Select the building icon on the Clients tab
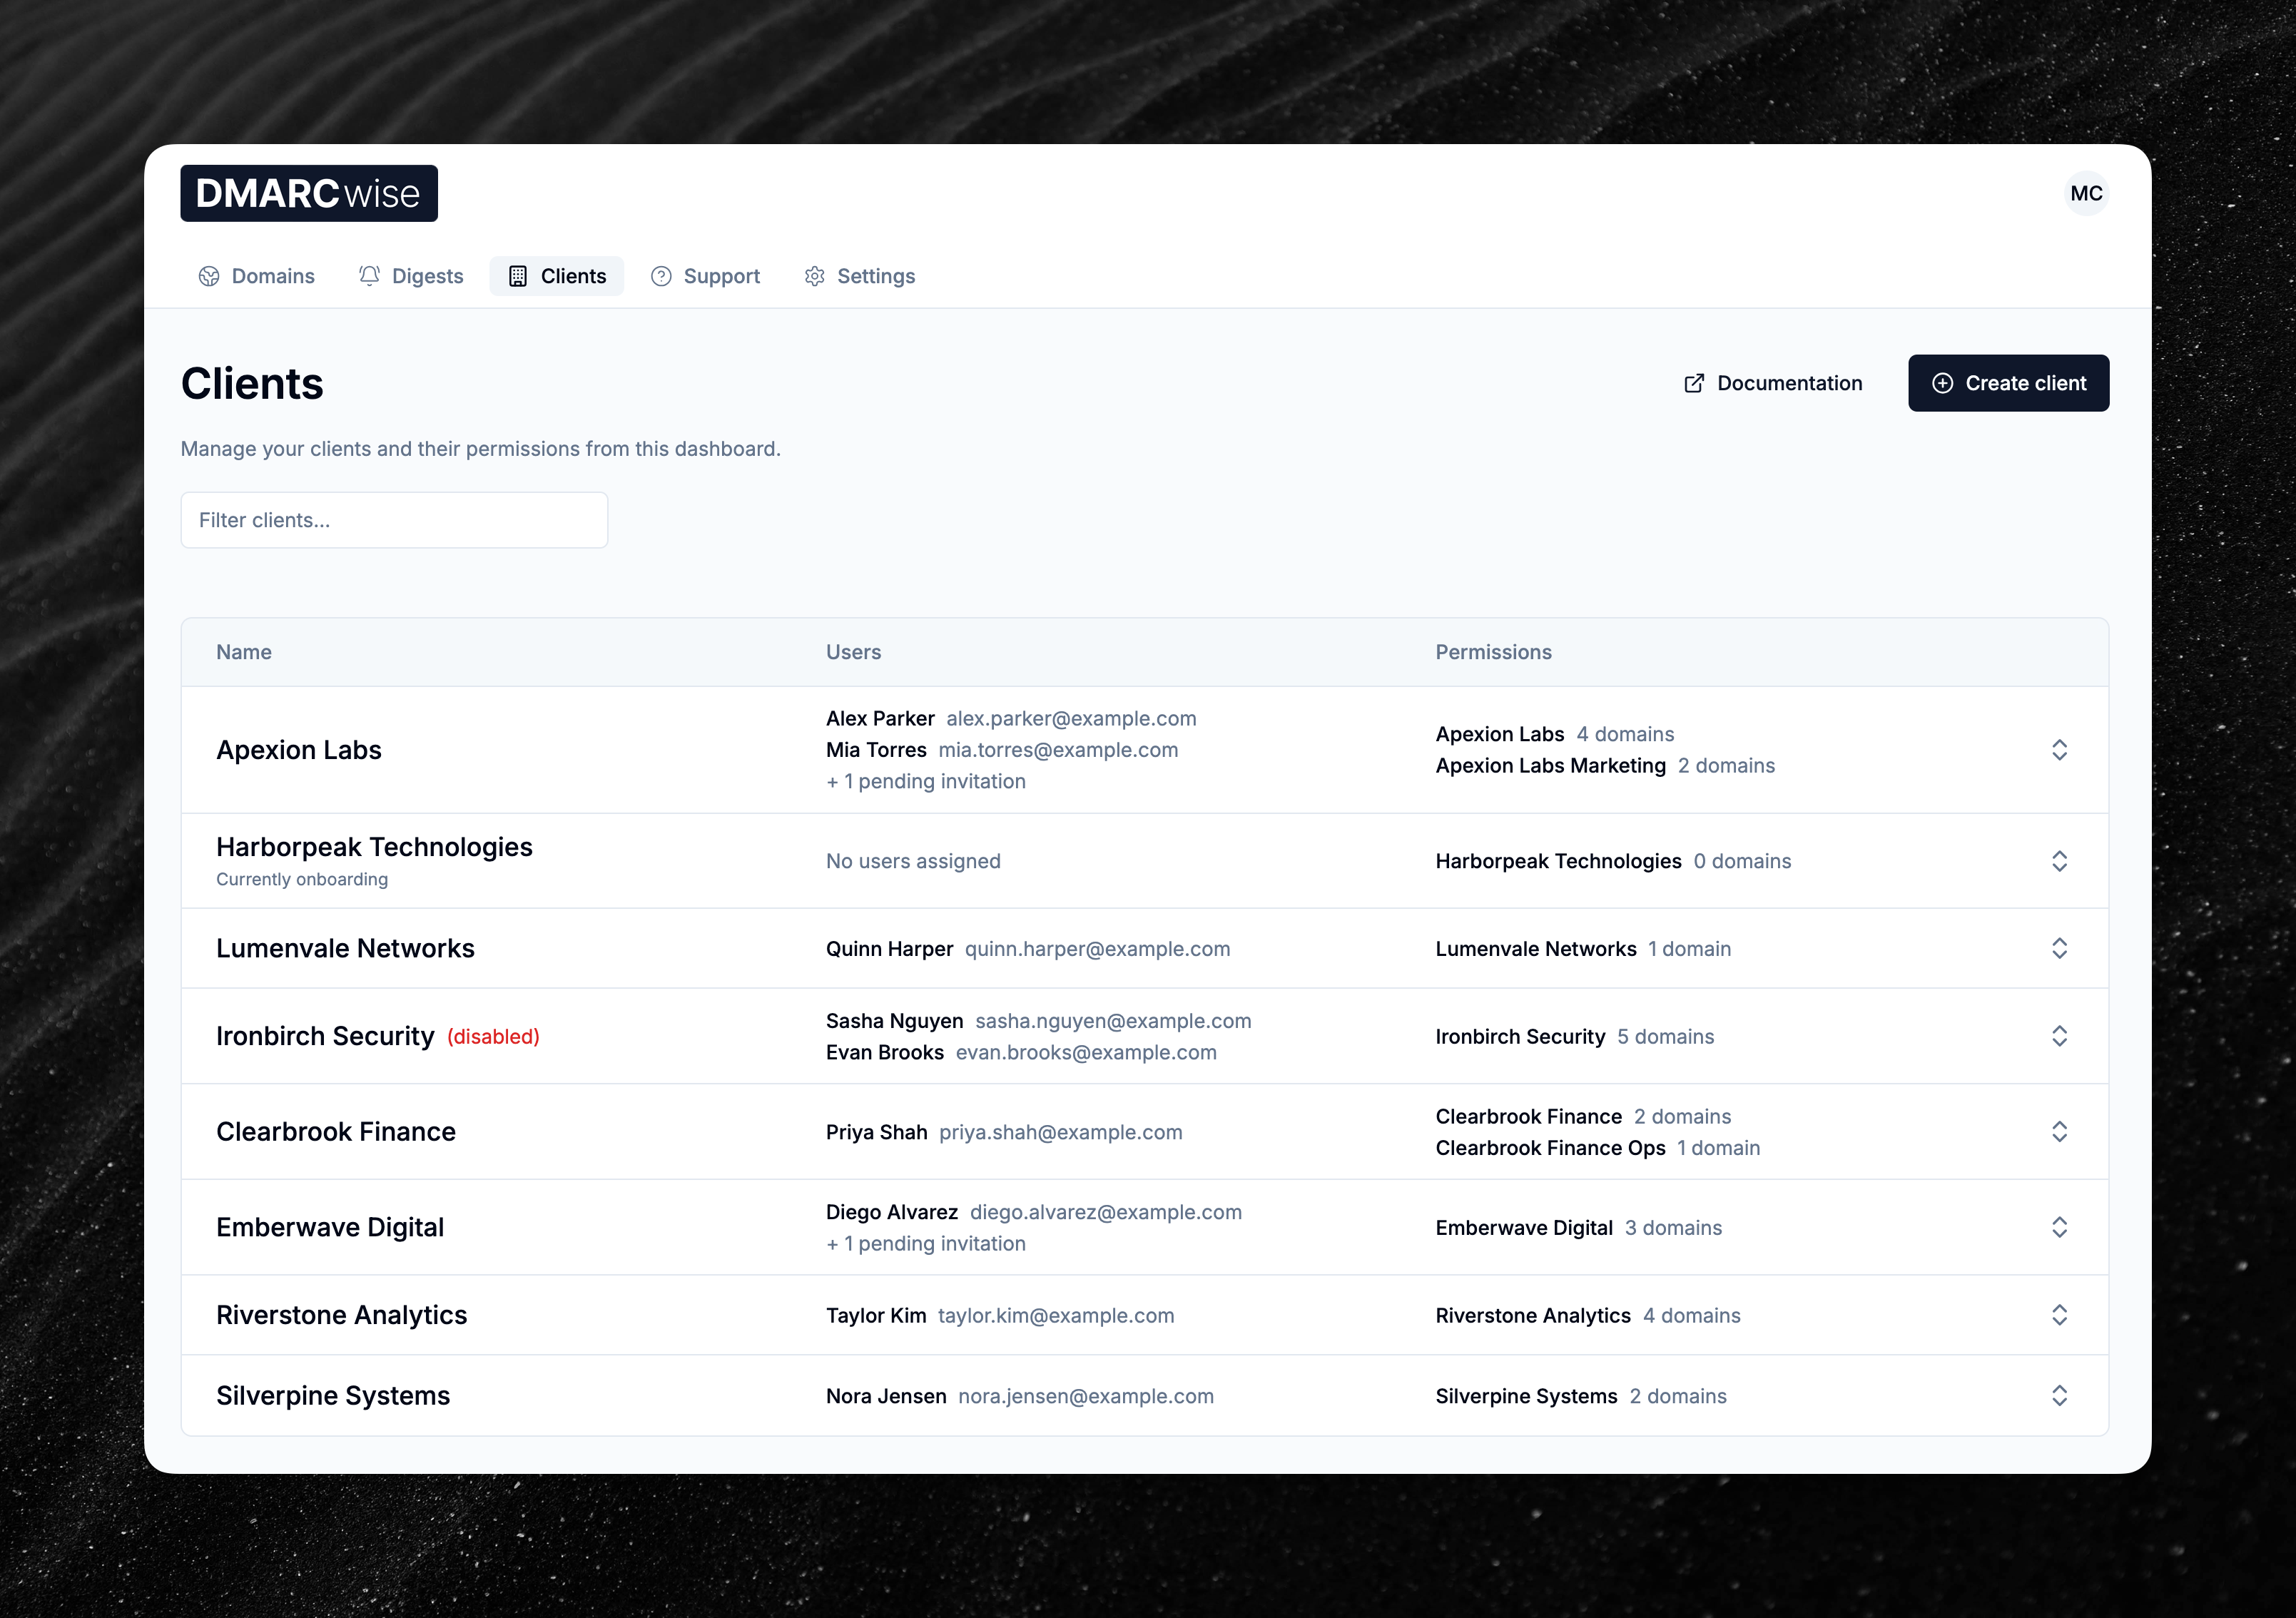2296x1618 pixels. click(518, 276)
